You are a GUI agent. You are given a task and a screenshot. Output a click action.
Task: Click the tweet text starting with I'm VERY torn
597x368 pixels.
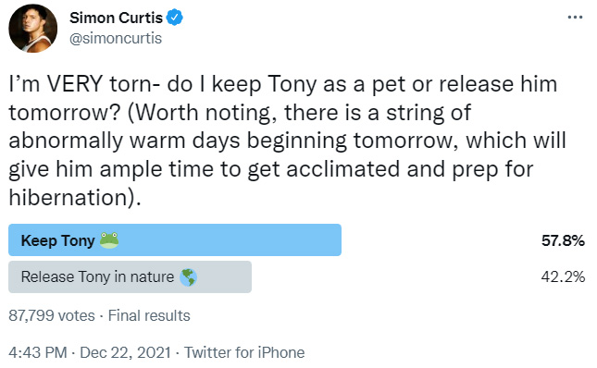pyautogui.click(x=288, y=141)
